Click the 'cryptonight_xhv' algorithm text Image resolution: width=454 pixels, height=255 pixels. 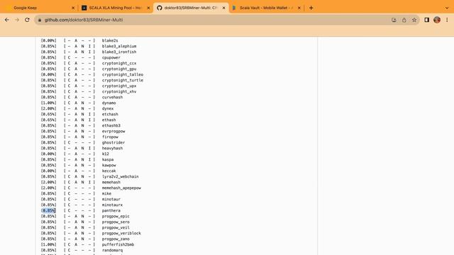[119, 91]
